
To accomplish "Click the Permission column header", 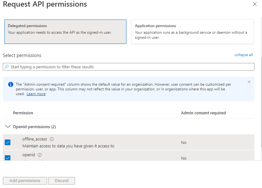I will click(x=23, y=113).
